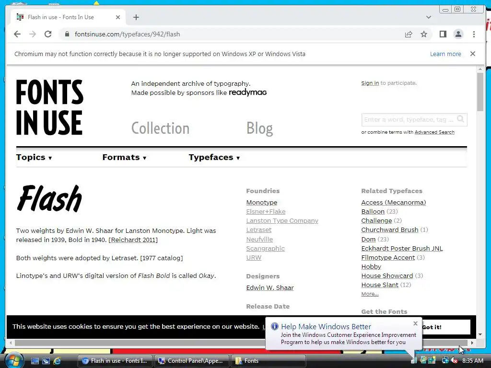
Task: Go back with the browser back arrow
Action: coord(17,34)
